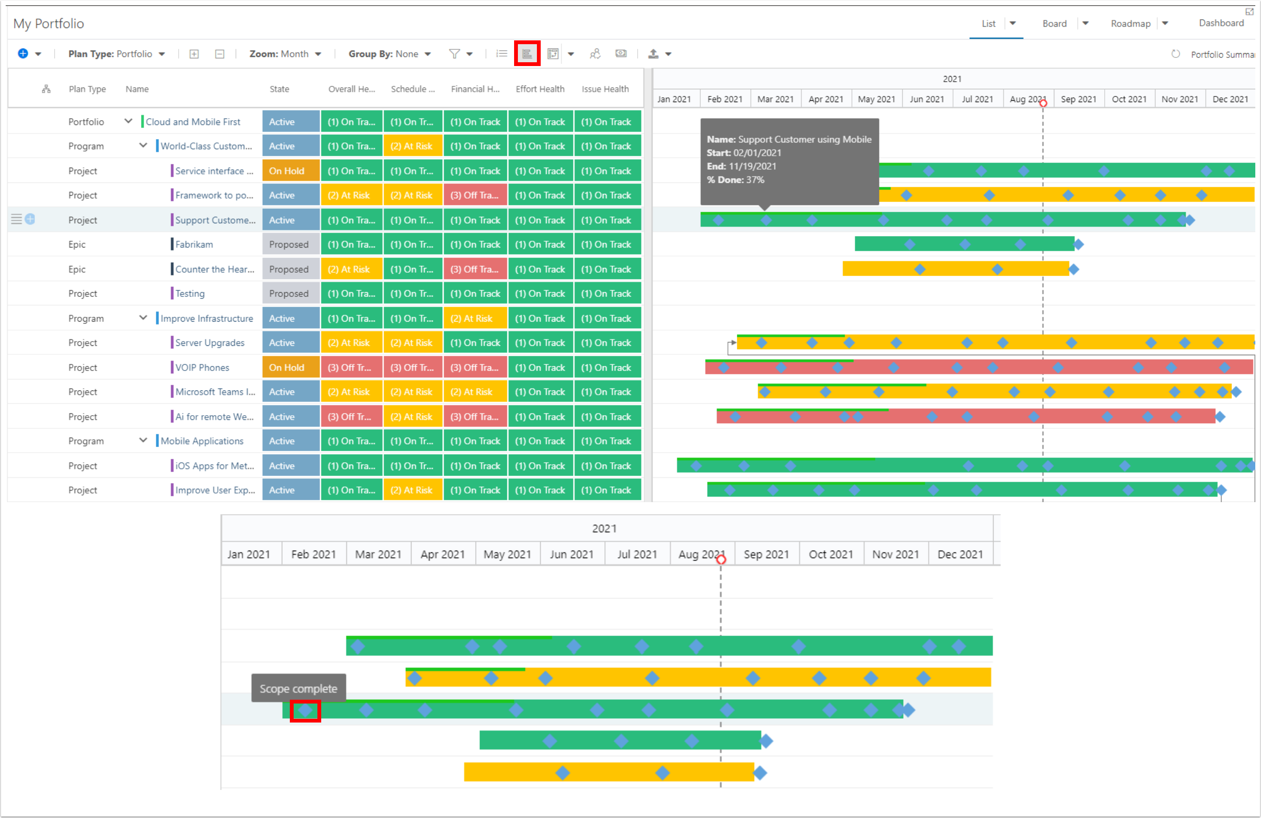
Task: Click the On Hold state of Service interface
Action: 291,171
